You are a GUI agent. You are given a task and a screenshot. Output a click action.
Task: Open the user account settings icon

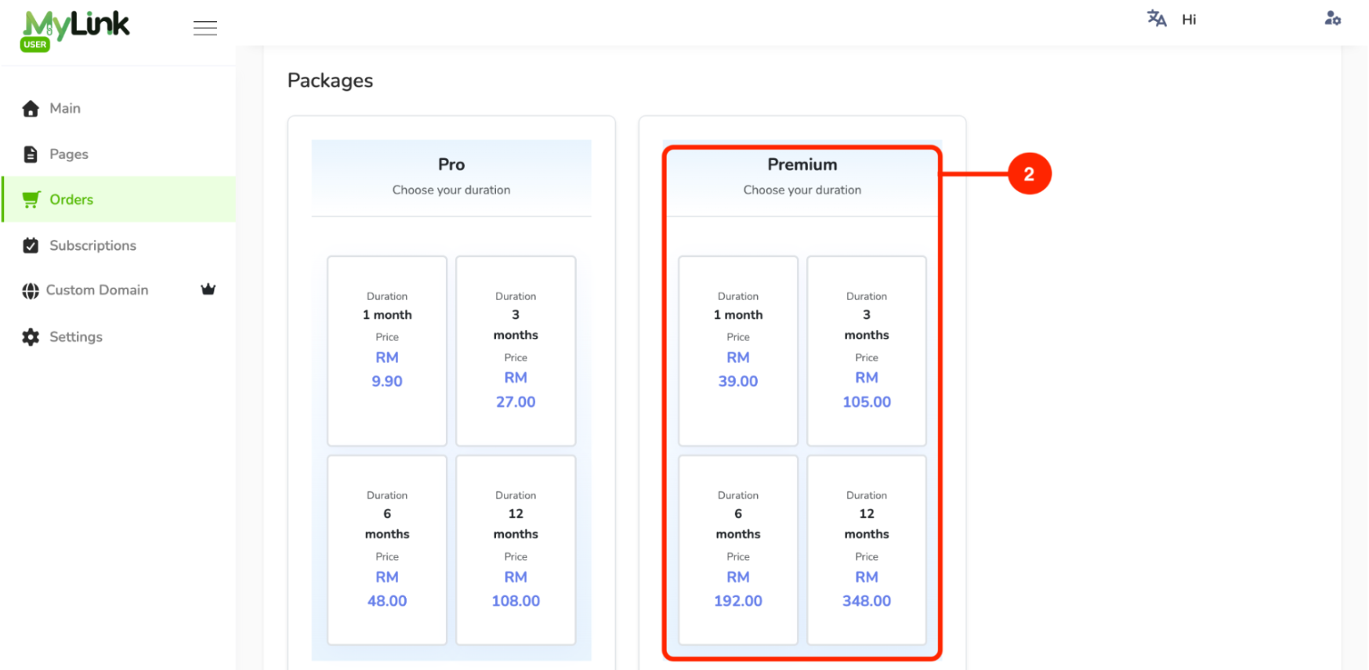click(1332, 18)
